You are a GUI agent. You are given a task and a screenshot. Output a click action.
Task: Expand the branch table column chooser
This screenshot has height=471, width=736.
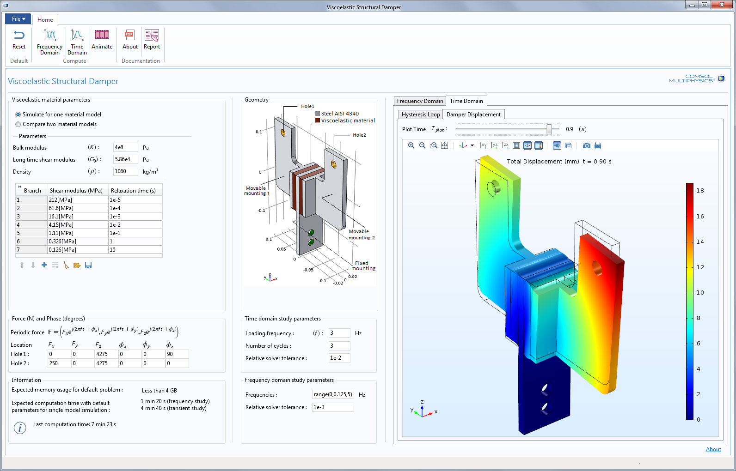pos(19,187)
